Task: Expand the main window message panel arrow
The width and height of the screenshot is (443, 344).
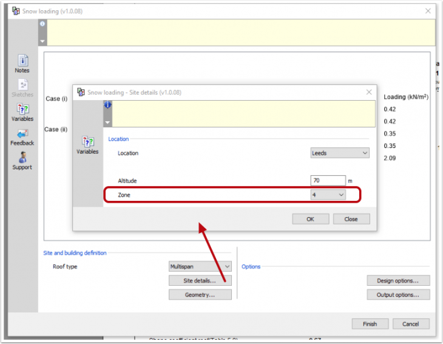Action: [42, 42]
